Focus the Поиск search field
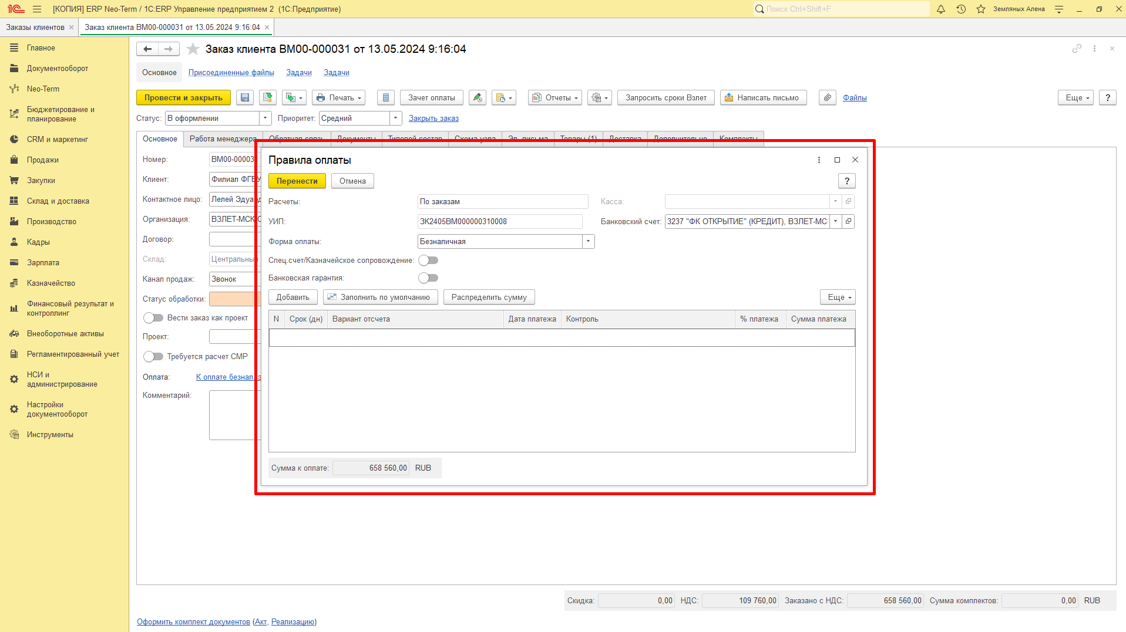Image resolution: width=1126 pixels, height=632 pixels. (x=841, y=9)
